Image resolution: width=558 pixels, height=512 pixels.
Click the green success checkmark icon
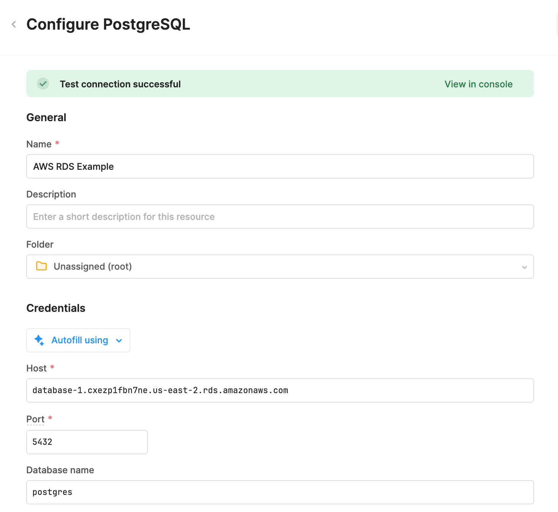pyautogui.click(x=43, y=84)
